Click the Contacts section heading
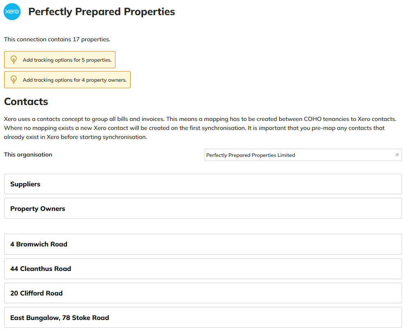 coord(26,102)
